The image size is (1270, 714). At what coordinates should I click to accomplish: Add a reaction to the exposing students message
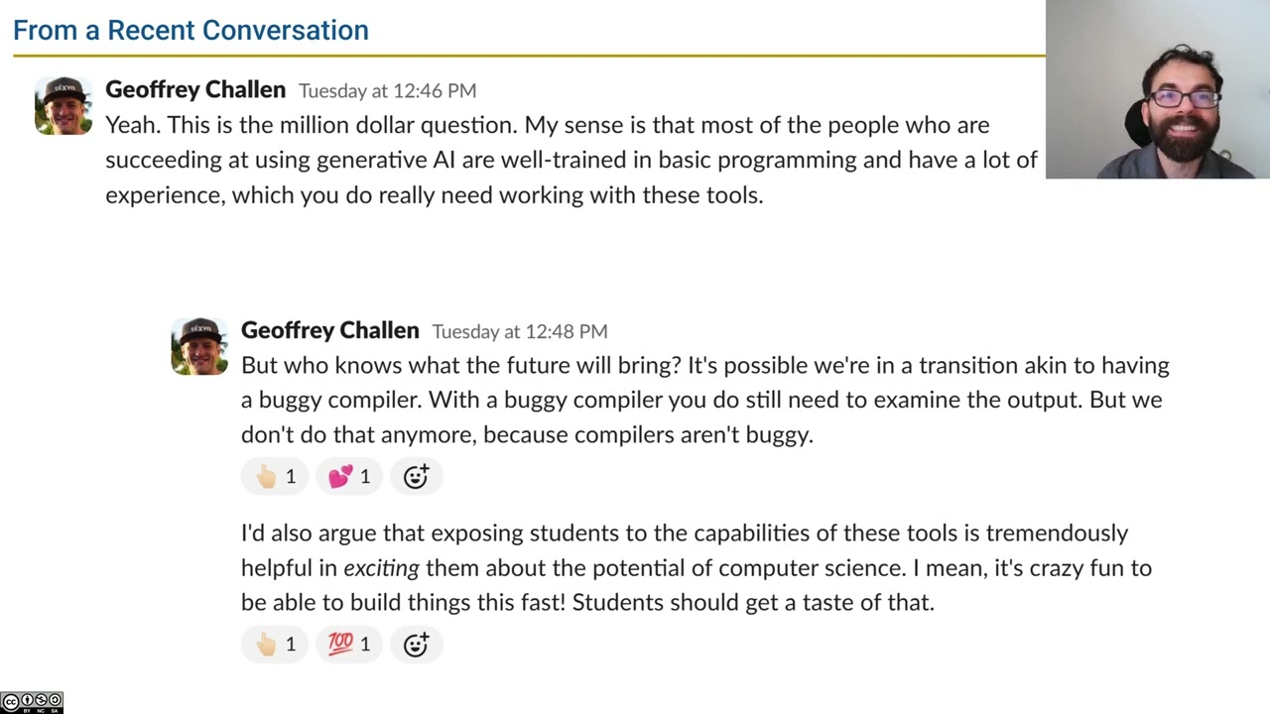(416, 645)
